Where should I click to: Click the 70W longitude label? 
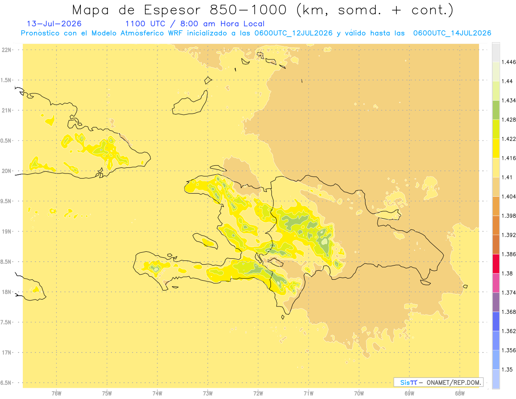359,394
